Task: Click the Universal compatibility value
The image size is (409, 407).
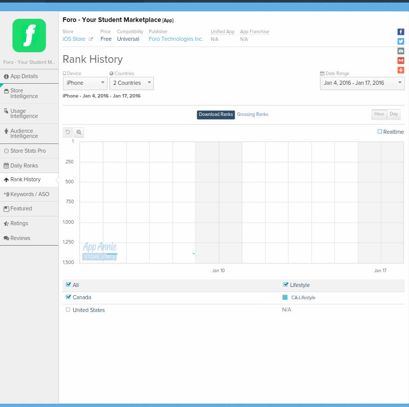Action: click(x=128, y=39)
